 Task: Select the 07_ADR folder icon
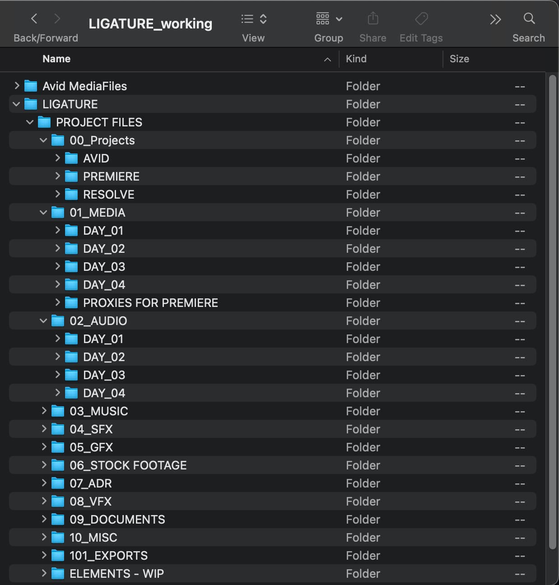point(58,483)
